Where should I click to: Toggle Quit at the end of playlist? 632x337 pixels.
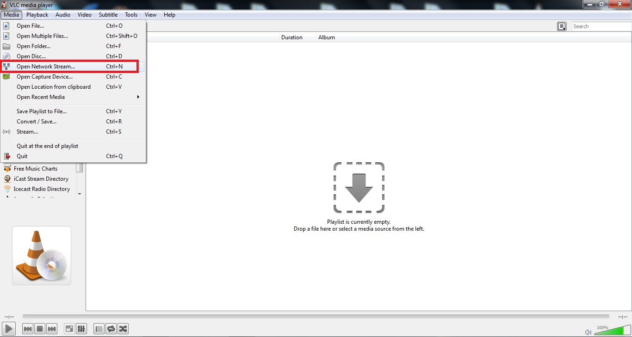pyautogui.click(x=73, y=146)
